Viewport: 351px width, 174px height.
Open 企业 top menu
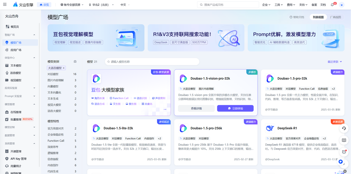pyautogui.click(x=266, y=5)
